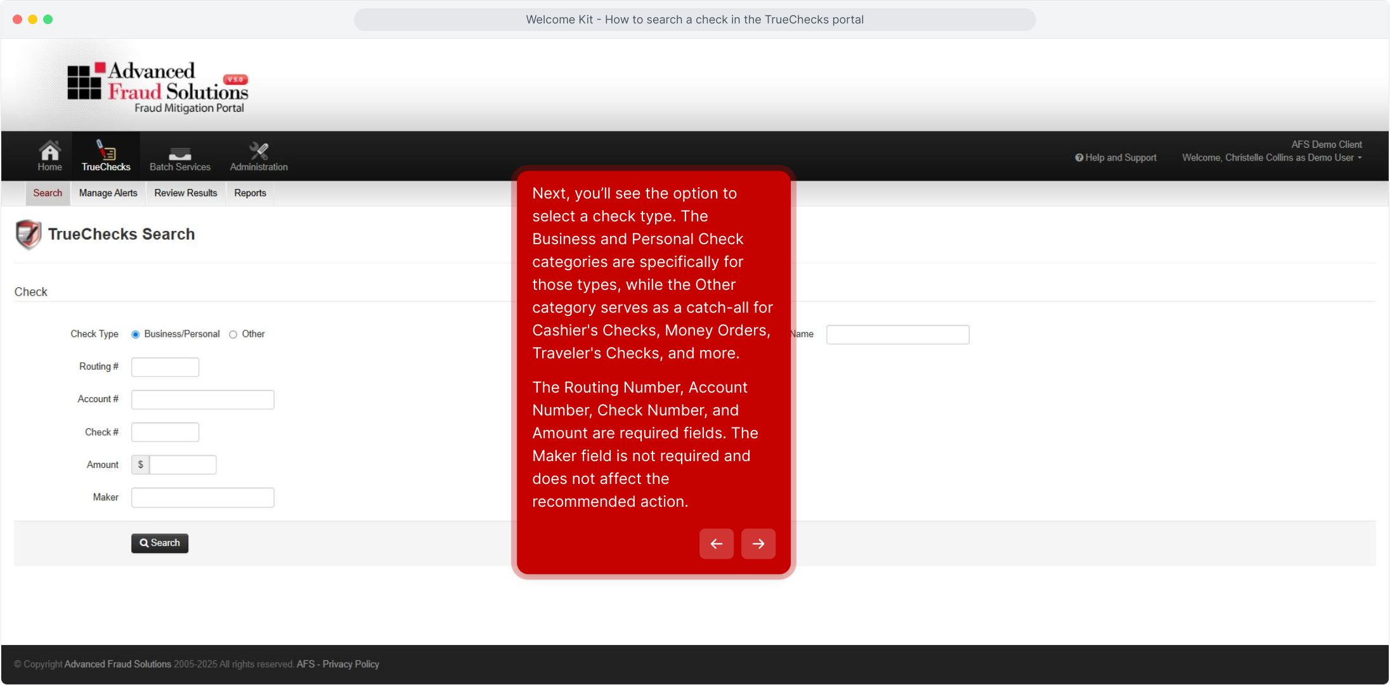Image resolution: width=1390 pixels, height=685 pixels.
Task: Open the Manage Alerts tab
Action: click(108, 193)
